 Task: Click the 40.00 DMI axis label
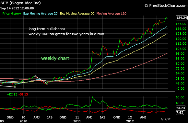(x=180, y=103)
